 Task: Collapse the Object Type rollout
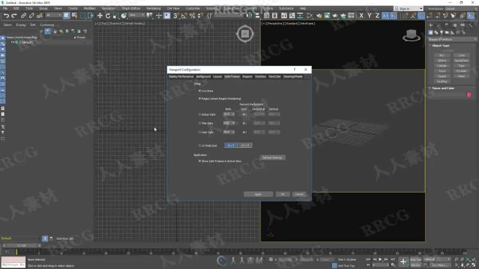pyautogui.click(x=441, y=45)
